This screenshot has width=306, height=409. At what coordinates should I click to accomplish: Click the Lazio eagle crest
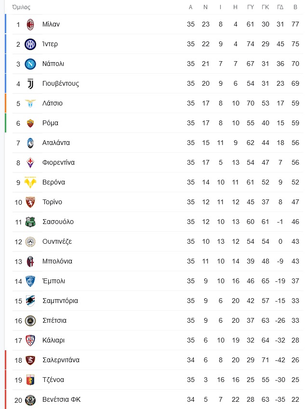[30, 103]
